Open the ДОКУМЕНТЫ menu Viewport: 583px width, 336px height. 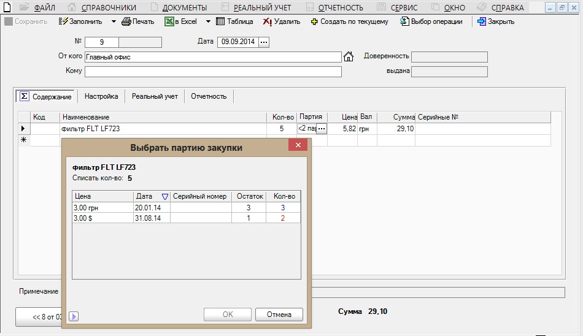point(185,7)
